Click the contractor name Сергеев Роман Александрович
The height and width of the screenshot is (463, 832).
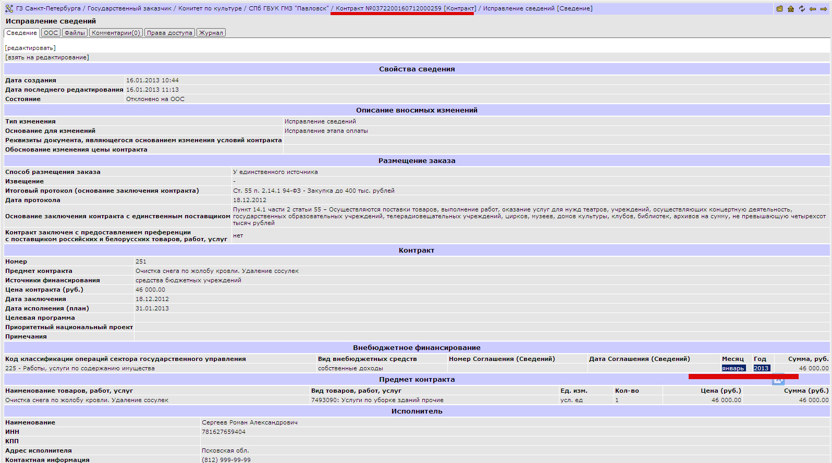250,422
